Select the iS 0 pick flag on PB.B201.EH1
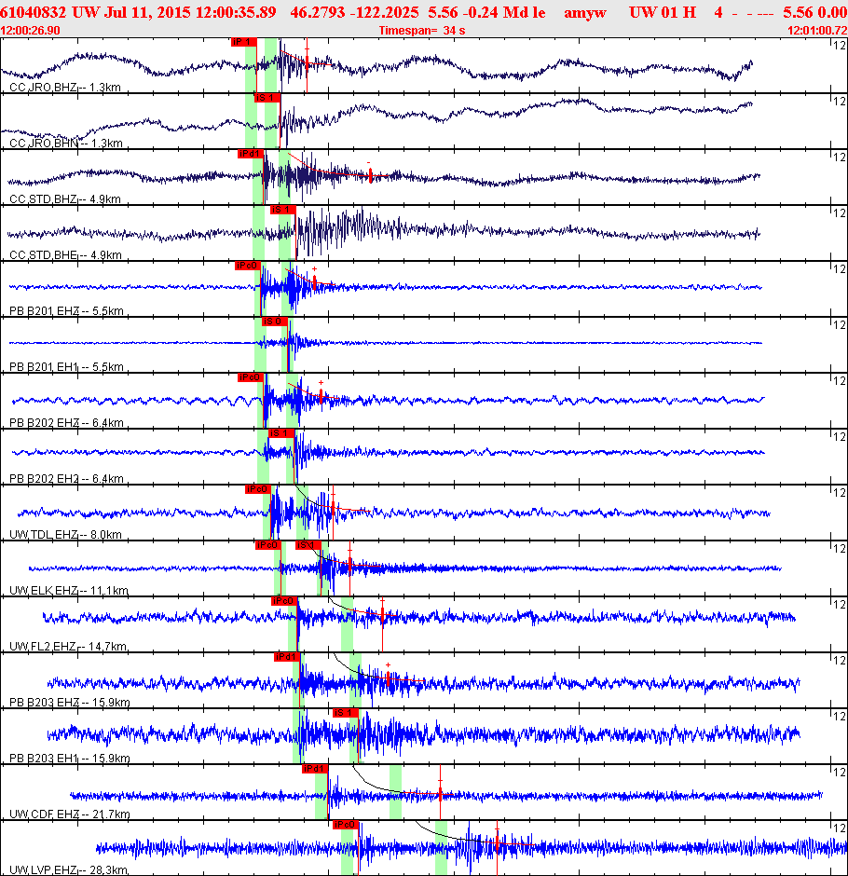Image resolution: width=848 pixels, height=876 pixels. 275,322
